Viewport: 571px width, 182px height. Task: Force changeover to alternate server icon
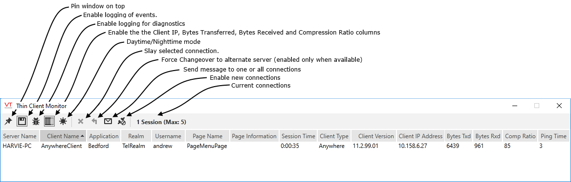[x=94, y=122]
